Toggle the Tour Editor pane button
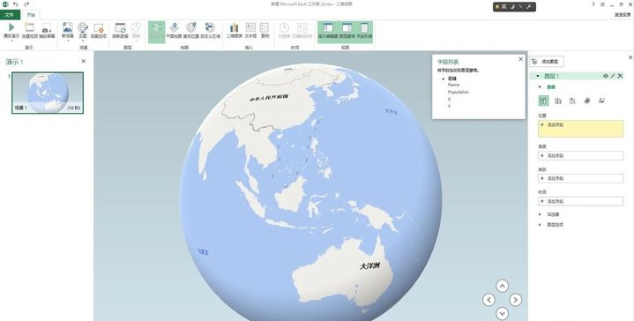This screenshot has height=321, width=634. [x=327, y=31]
